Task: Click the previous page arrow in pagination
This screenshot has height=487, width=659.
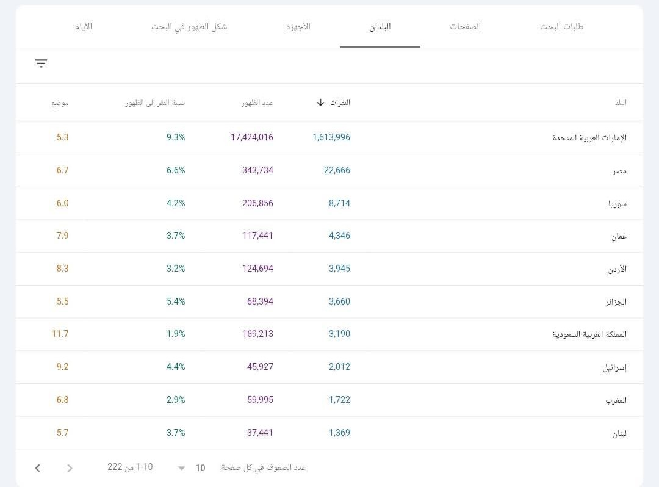Action: pos(37,467)
